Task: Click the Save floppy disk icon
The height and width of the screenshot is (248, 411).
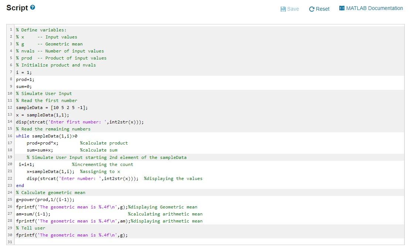Action: pos(283,9)
